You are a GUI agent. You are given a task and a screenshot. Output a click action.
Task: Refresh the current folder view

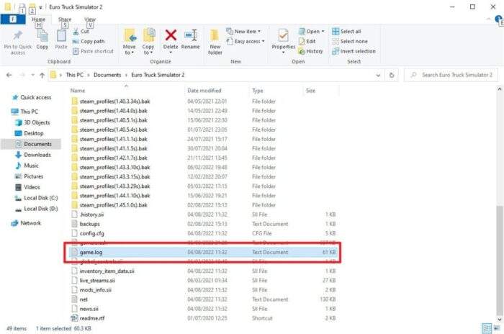(392, 75)
